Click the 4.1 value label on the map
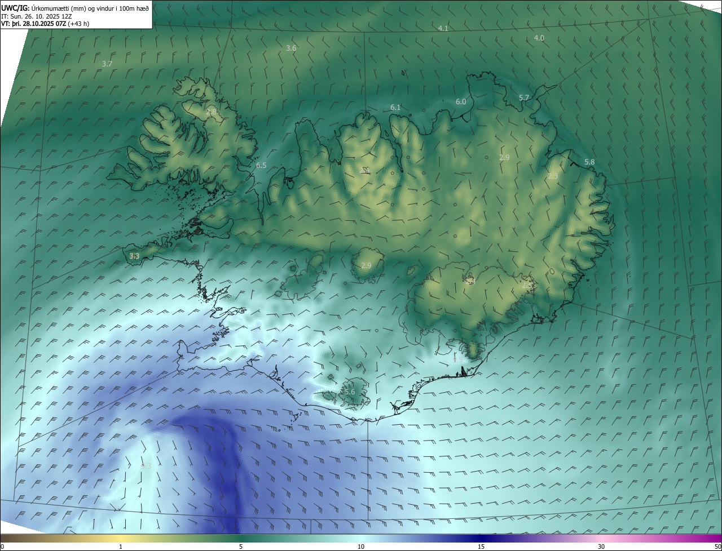 (x=443, y=28)
